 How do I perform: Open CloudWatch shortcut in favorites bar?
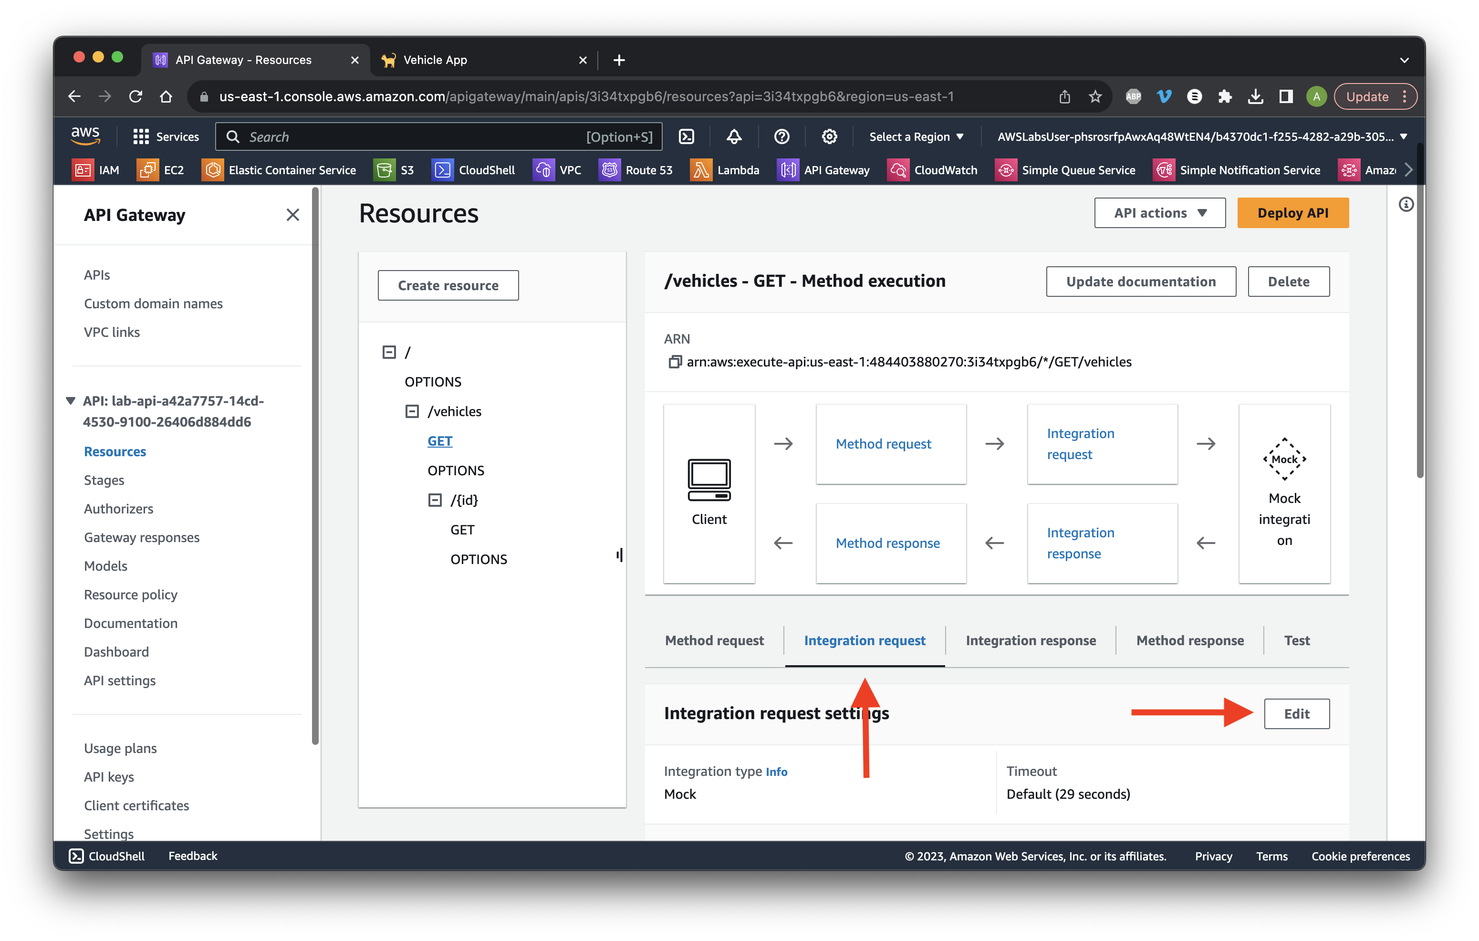pos(932,169)
